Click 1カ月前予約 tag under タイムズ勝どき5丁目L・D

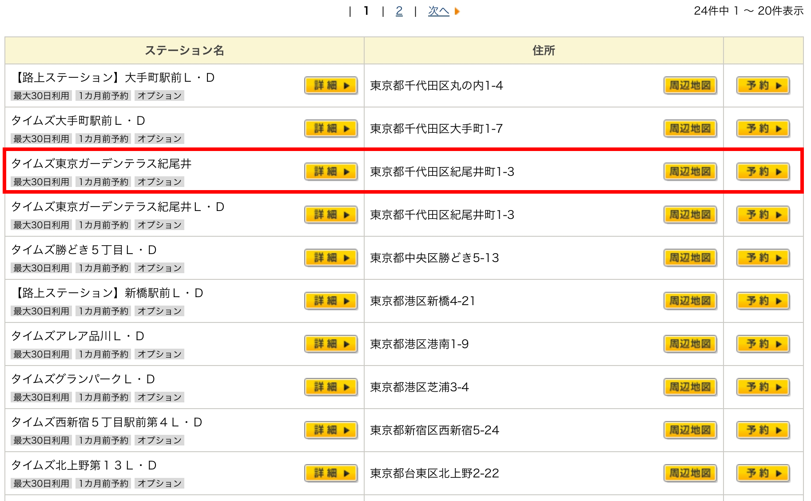point(103,268)
